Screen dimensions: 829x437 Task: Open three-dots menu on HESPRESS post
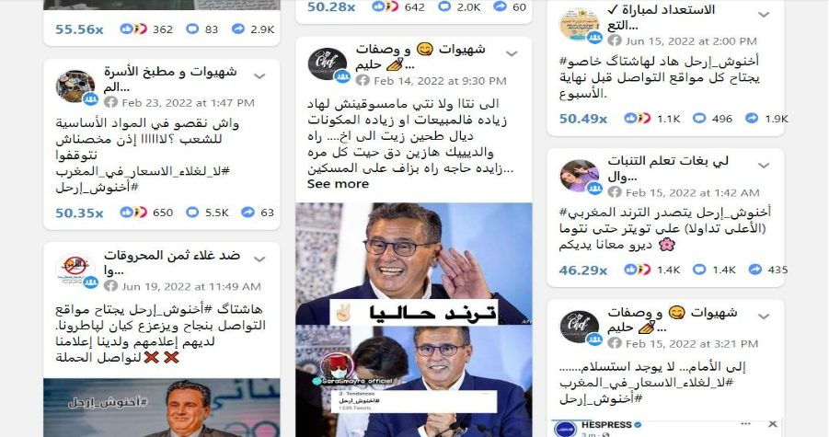coord(745,424)
